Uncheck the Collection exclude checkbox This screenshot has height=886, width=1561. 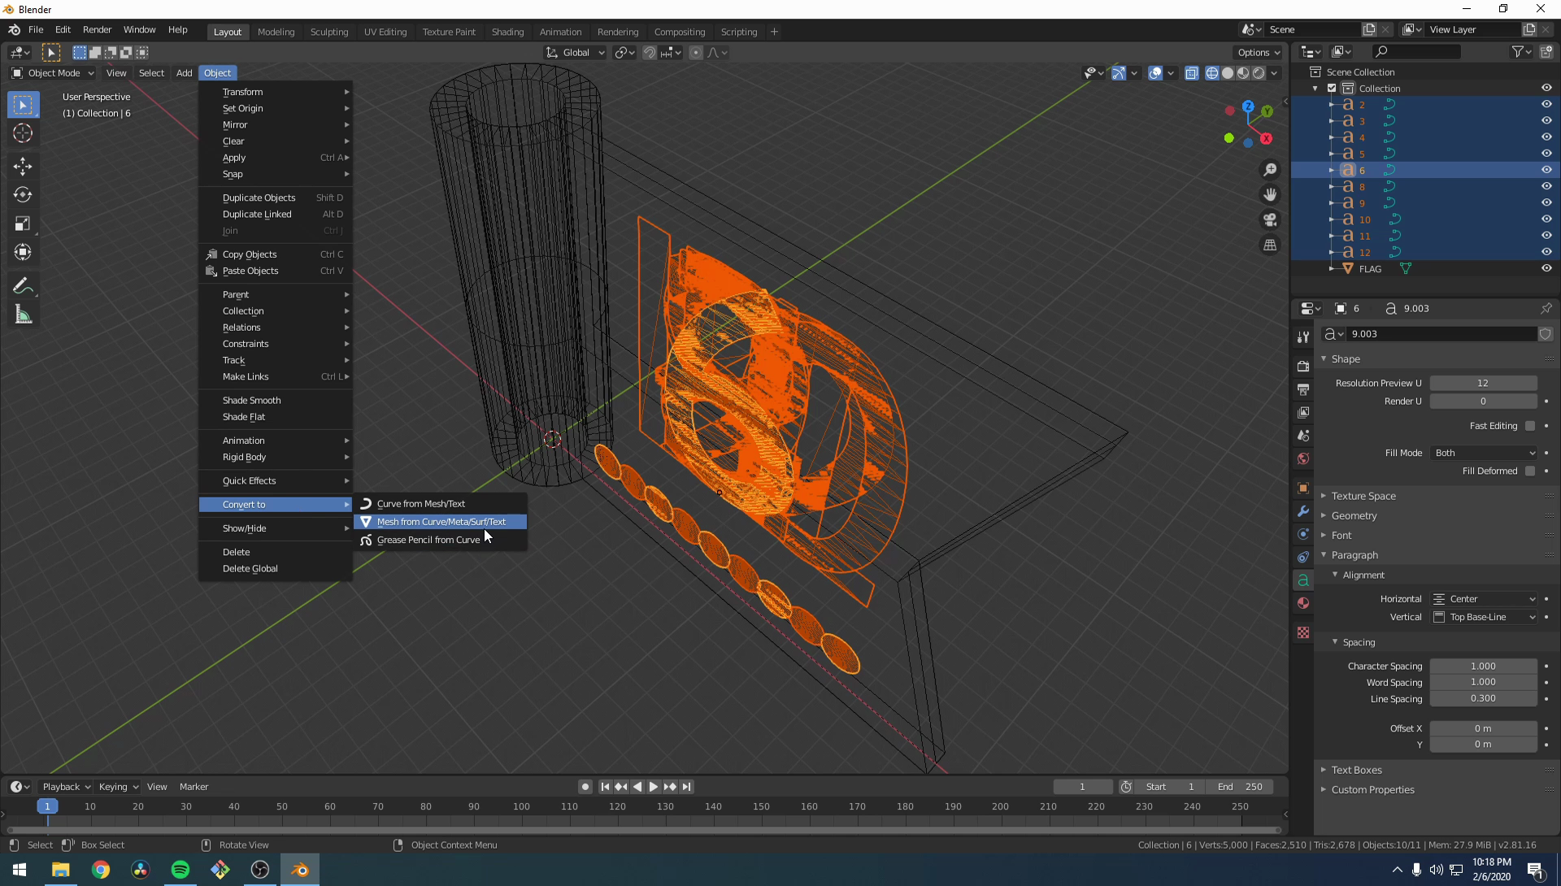[1332, 89]
